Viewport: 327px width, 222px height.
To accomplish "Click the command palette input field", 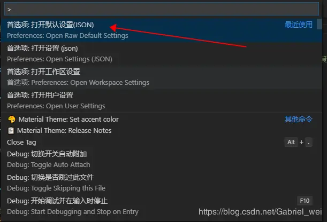I will (x=162, y=9).
